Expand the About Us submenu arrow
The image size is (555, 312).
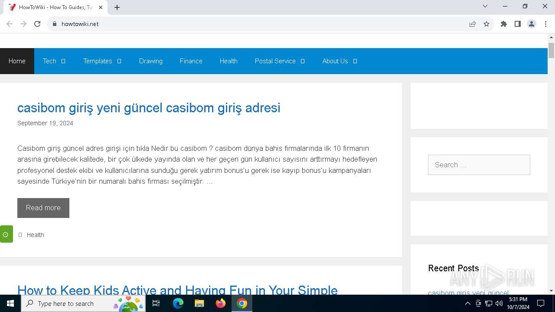coord(355,61)
